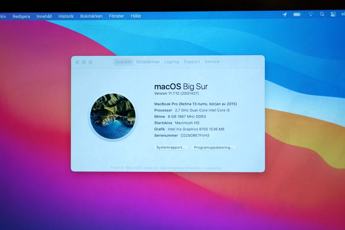The image size is (345, 230).
Task: Click startup disk value Macintosh HD
Action: pos(187,123)
